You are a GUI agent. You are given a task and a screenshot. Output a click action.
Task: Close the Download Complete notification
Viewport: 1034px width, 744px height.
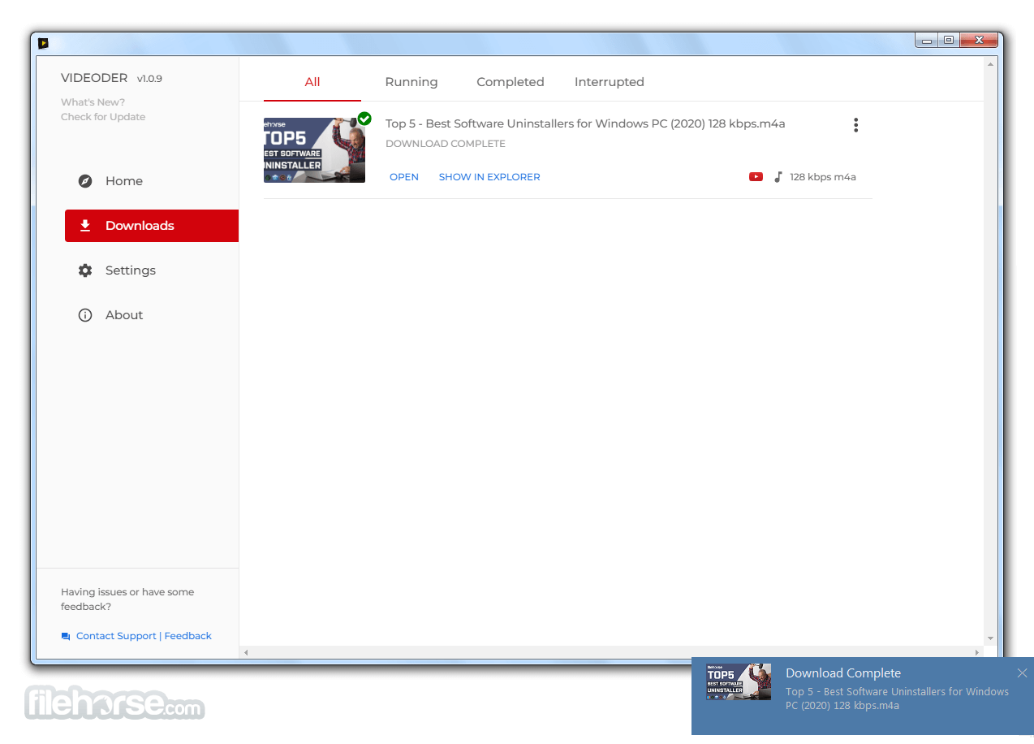(x=1022, y=673)
